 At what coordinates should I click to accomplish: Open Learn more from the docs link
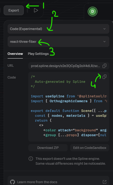pyautogui.click(x=58, y=182)
